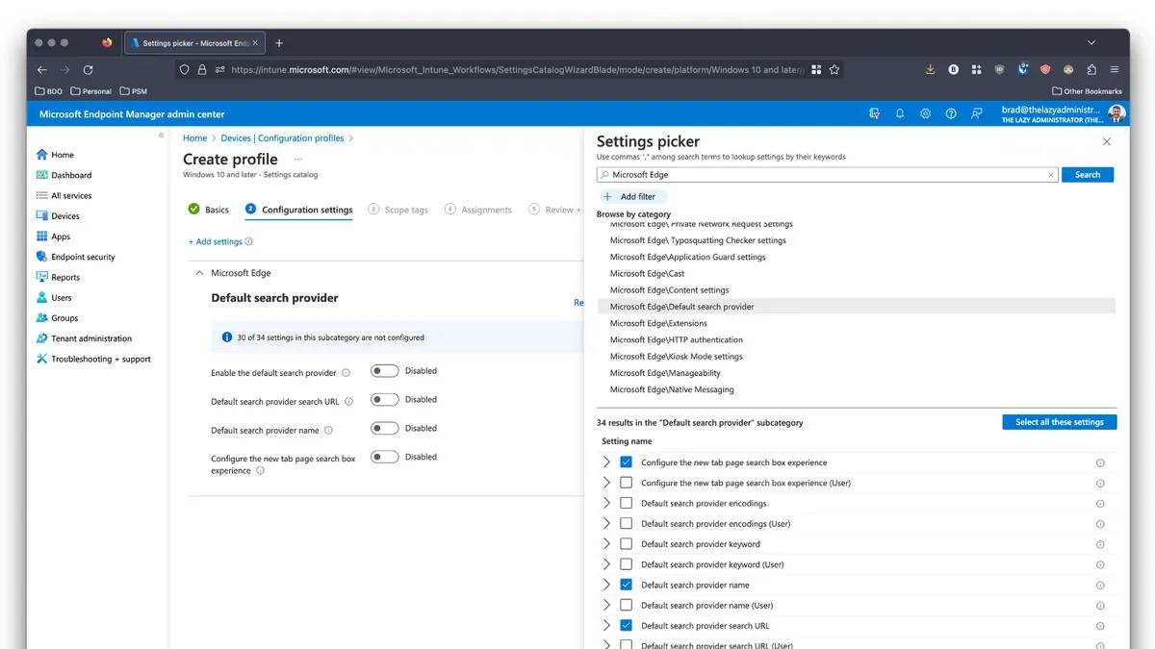Viewport: 1155px width, 649px height.
Task: Open All services in the sidebar
Action: [x=64, y=195]
